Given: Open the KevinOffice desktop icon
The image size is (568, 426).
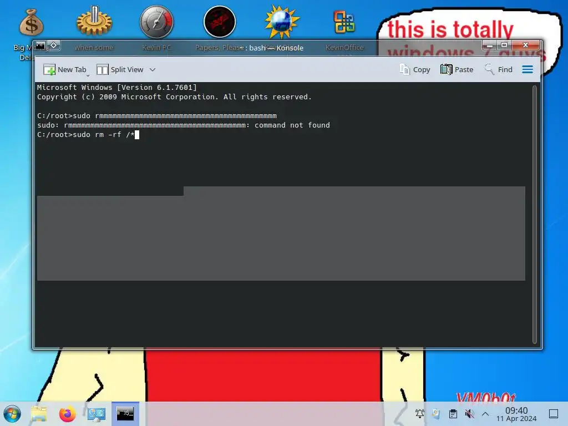Looking at the screenshot, I should pos(344,22).
